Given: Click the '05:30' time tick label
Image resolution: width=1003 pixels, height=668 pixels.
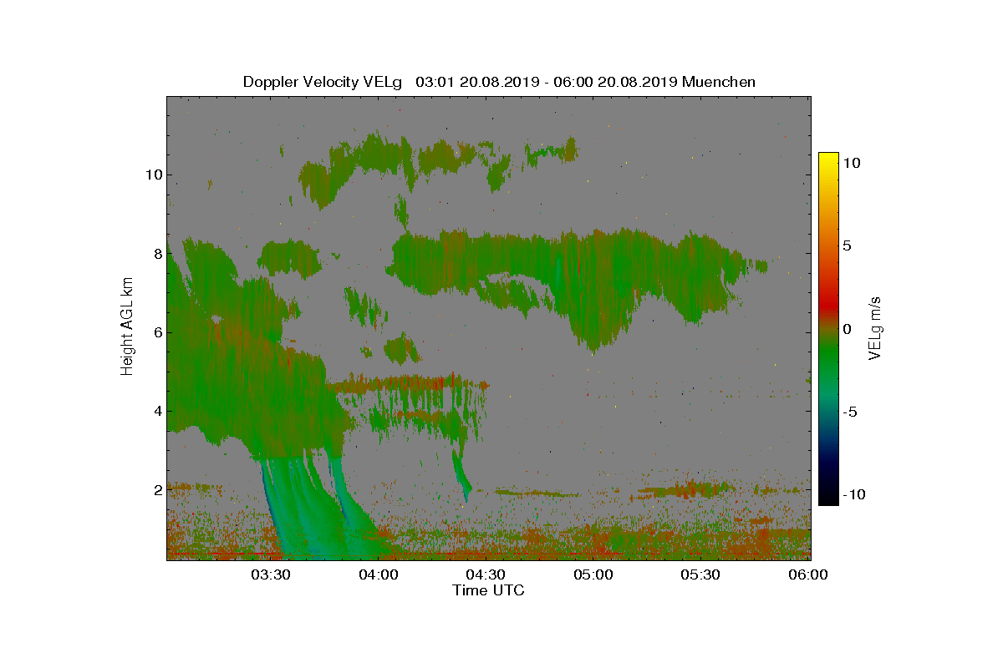Looking at the screenshot, I should point(700,574).
